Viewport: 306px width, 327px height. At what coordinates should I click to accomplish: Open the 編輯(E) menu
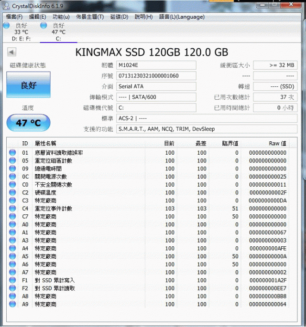click(x=38, y=17)
